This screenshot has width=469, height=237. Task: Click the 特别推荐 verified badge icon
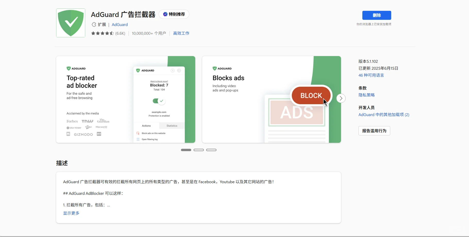coord(165,14)
